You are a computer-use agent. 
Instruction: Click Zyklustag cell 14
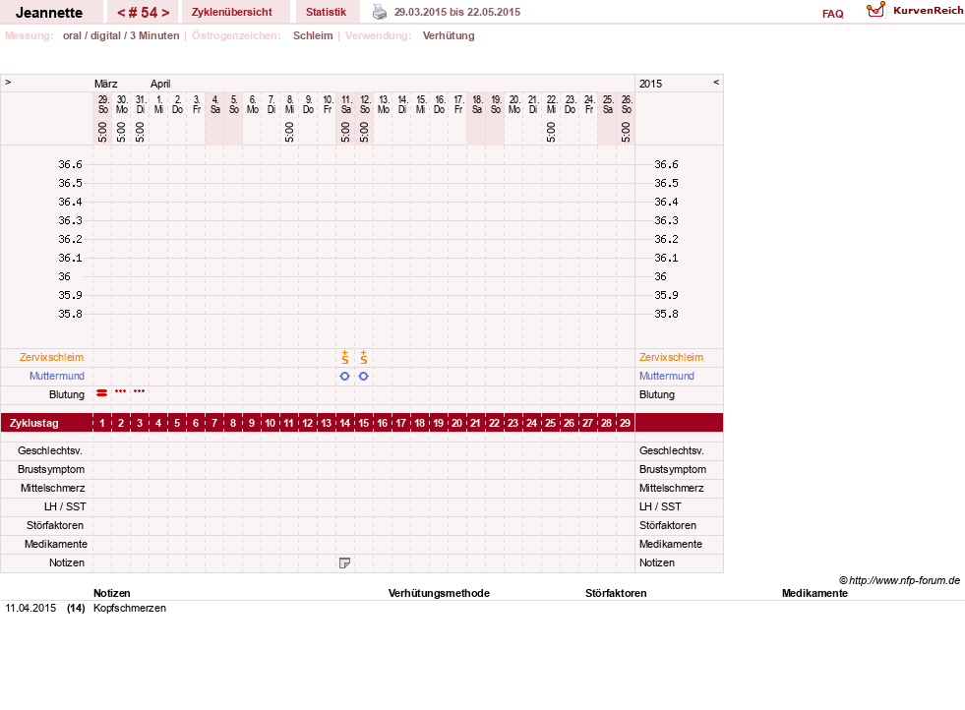[344, 423]
